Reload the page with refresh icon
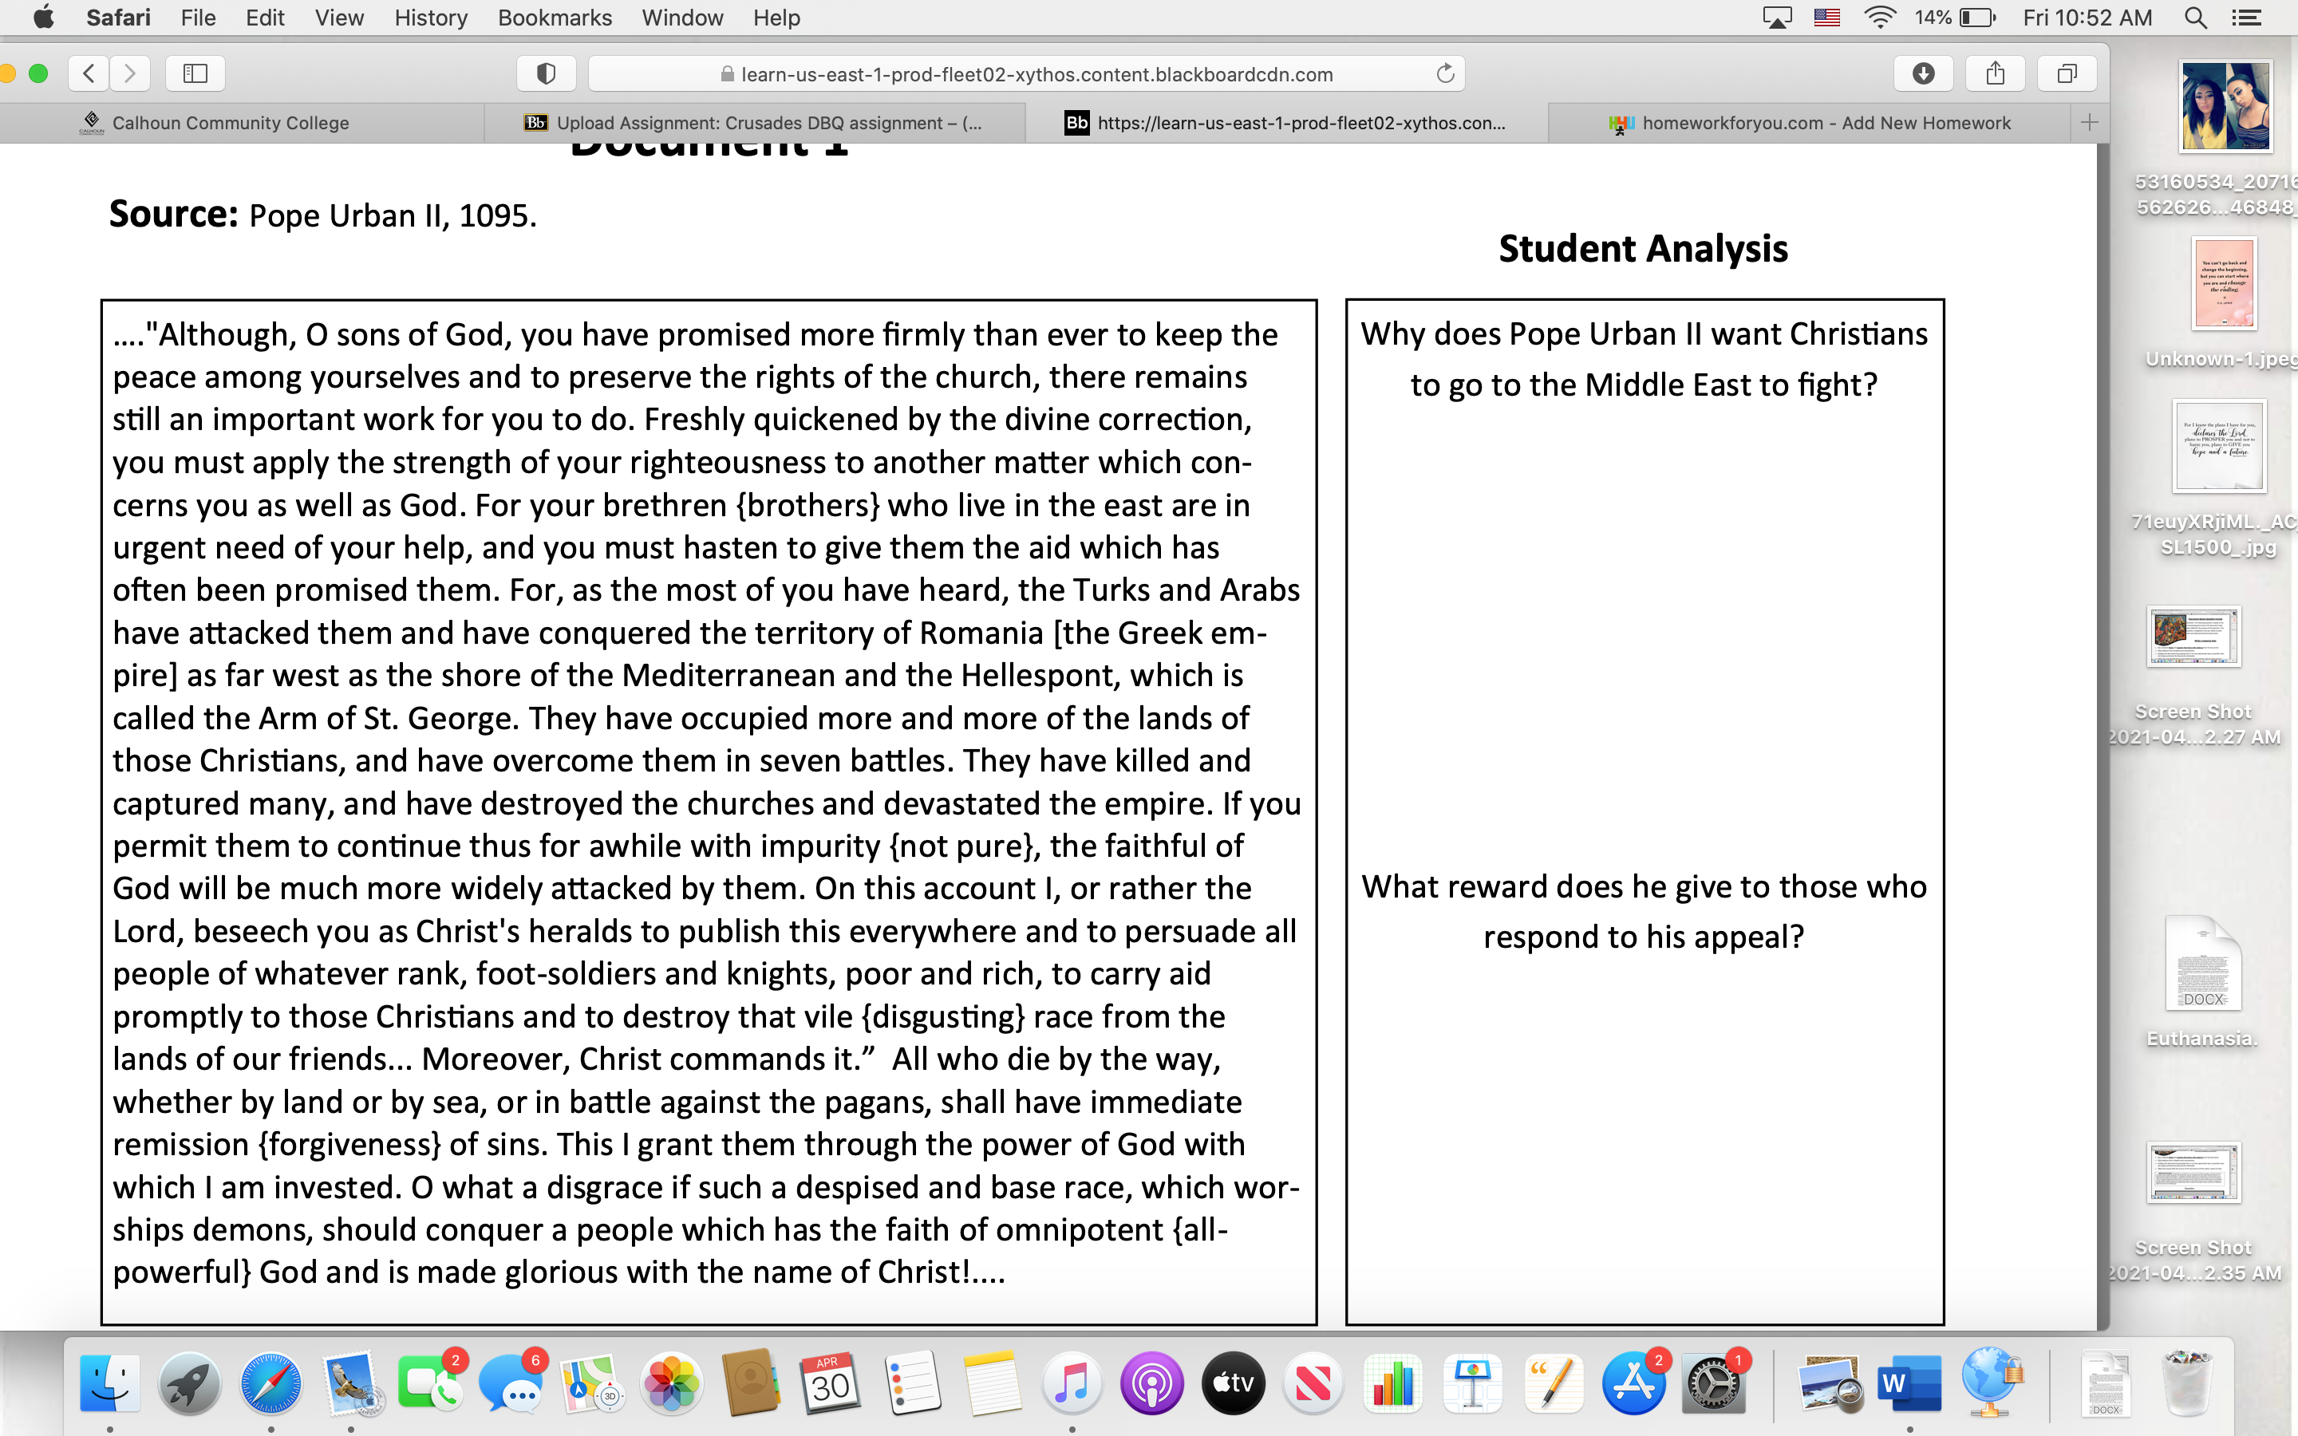 (x=1444, y=73)
